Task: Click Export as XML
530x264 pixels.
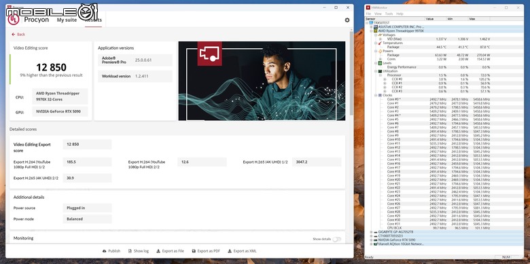Action: (242, 251)
